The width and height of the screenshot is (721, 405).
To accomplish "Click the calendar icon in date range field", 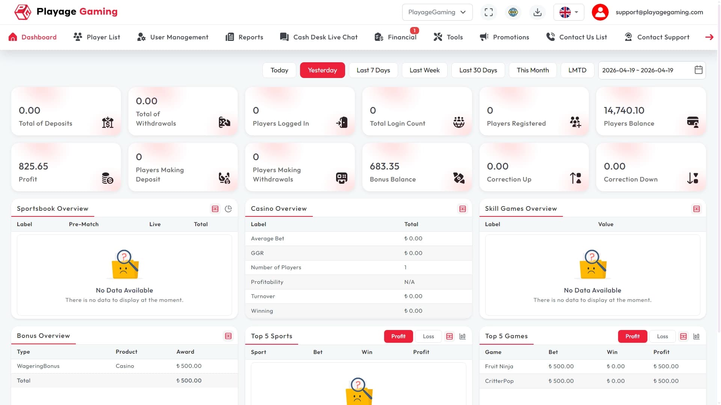I will click(698, 70).
